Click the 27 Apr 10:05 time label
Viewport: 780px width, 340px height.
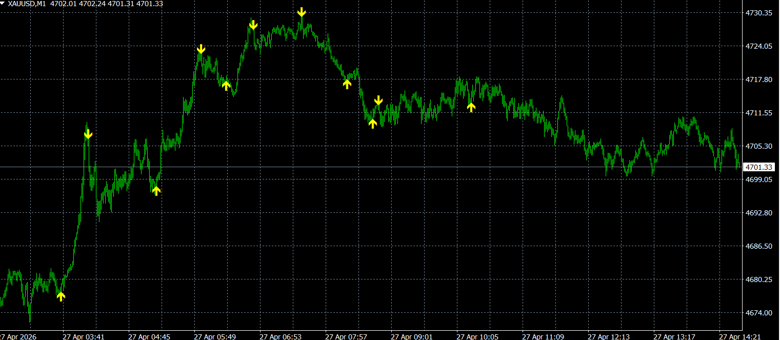477,337
